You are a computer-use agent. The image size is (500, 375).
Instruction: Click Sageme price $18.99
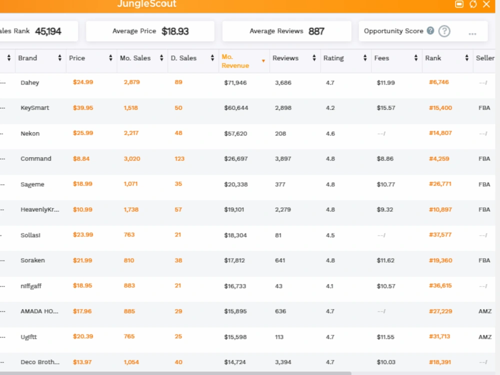point(82,184)
